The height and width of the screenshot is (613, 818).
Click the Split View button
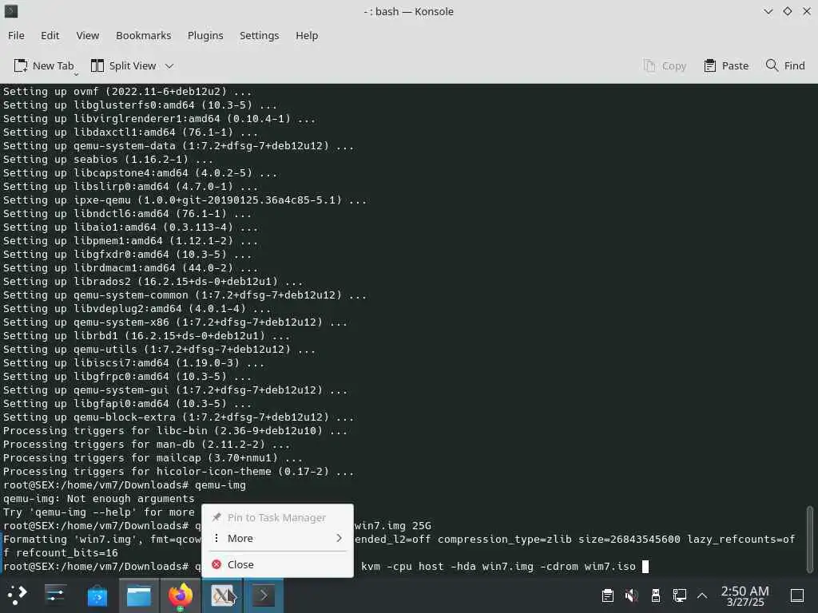pos(124,65)
